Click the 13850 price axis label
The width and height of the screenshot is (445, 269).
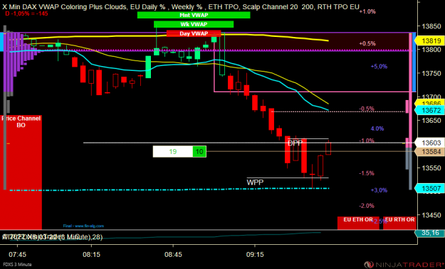click(431, 26)
